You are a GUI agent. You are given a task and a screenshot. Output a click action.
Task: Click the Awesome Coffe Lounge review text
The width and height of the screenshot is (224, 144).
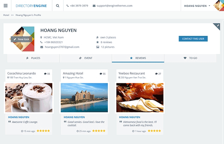[x=25, y=122]
